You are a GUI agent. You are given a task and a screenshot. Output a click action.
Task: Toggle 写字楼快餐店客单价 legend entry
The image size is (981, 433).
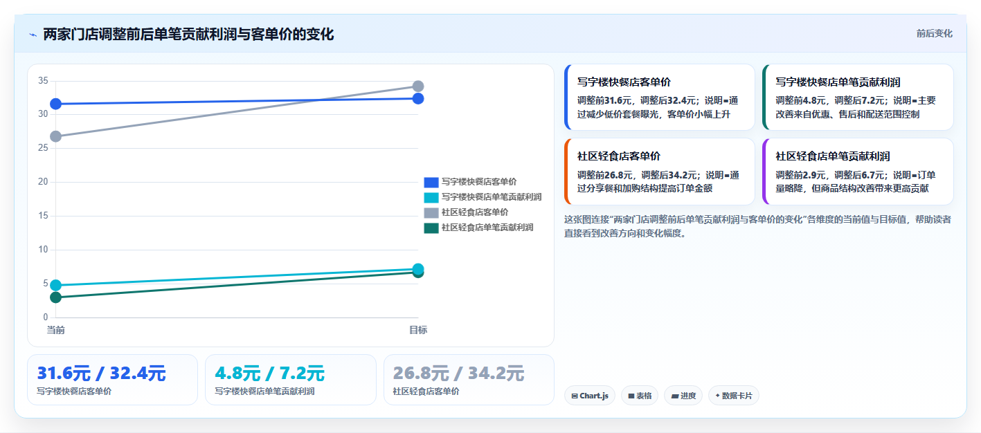pyautogui.click(x=470, y=182)
